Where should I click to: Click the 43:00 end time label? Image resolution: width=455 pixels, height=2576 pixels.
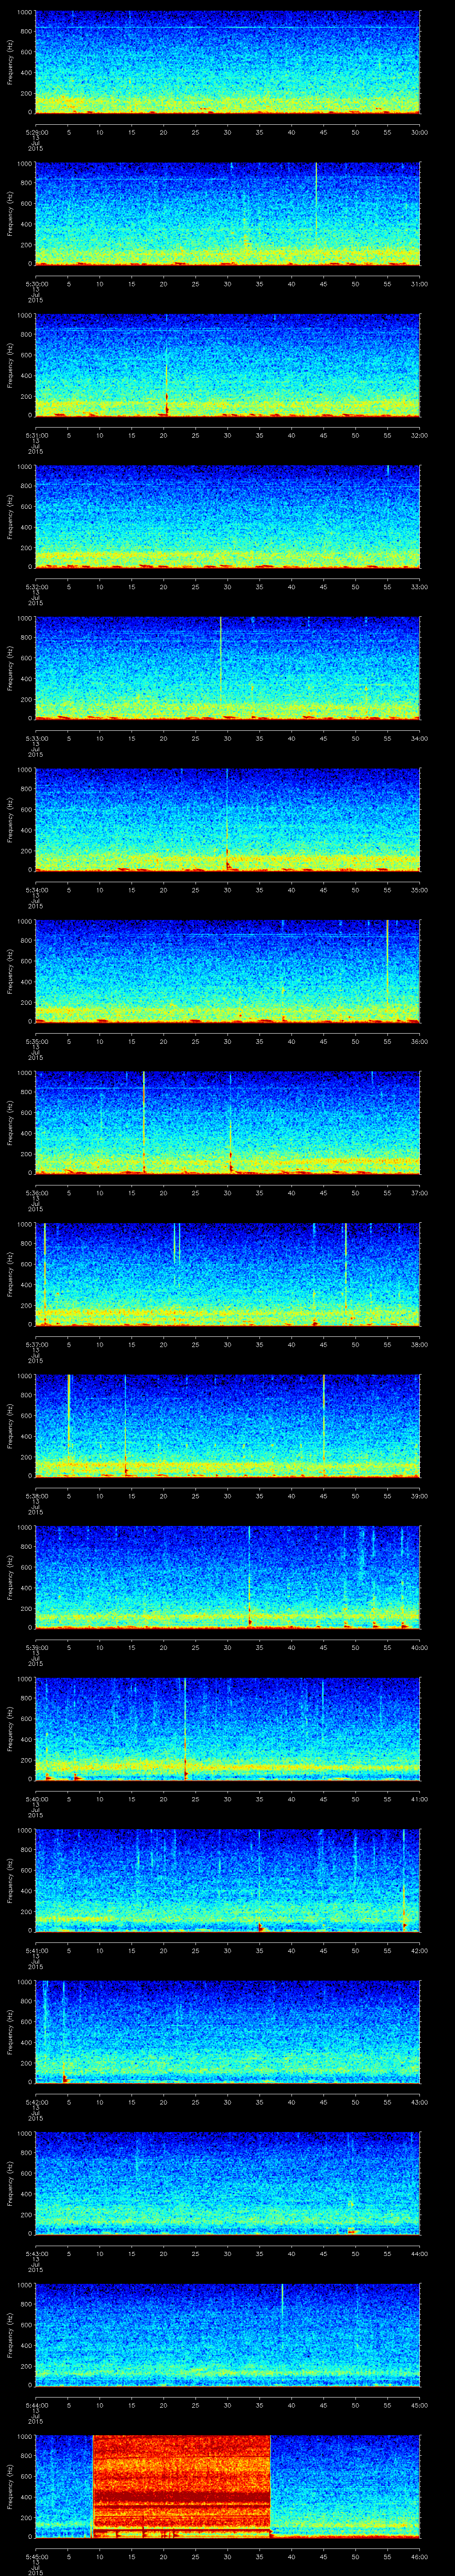[x=419, y=2101]
